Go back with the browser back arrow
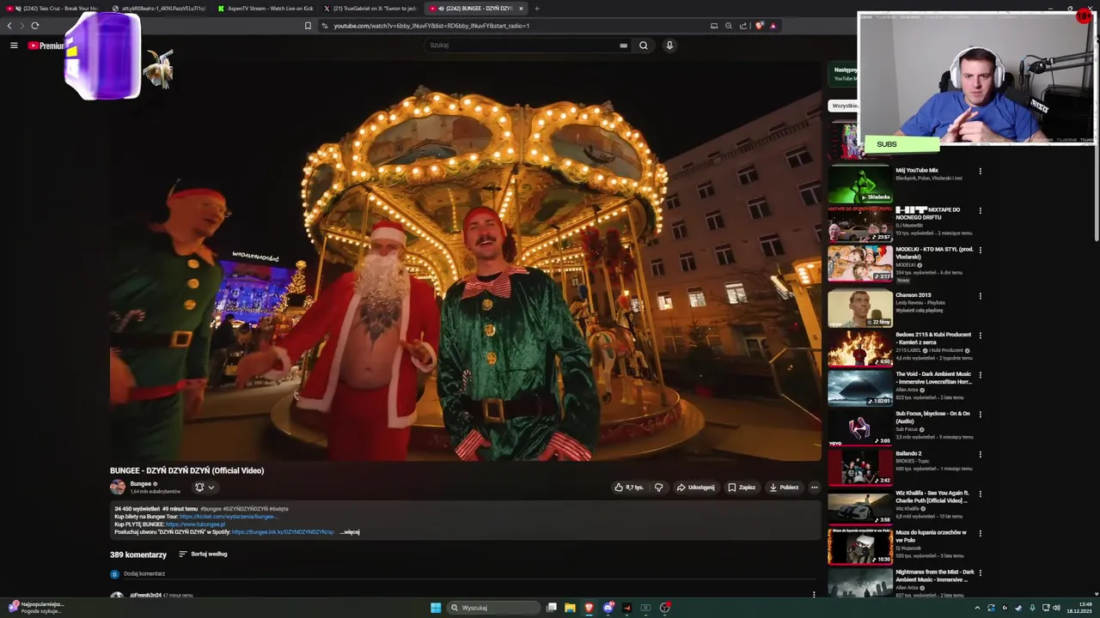Screen dimensions: 1100x618 coord(9,26)
